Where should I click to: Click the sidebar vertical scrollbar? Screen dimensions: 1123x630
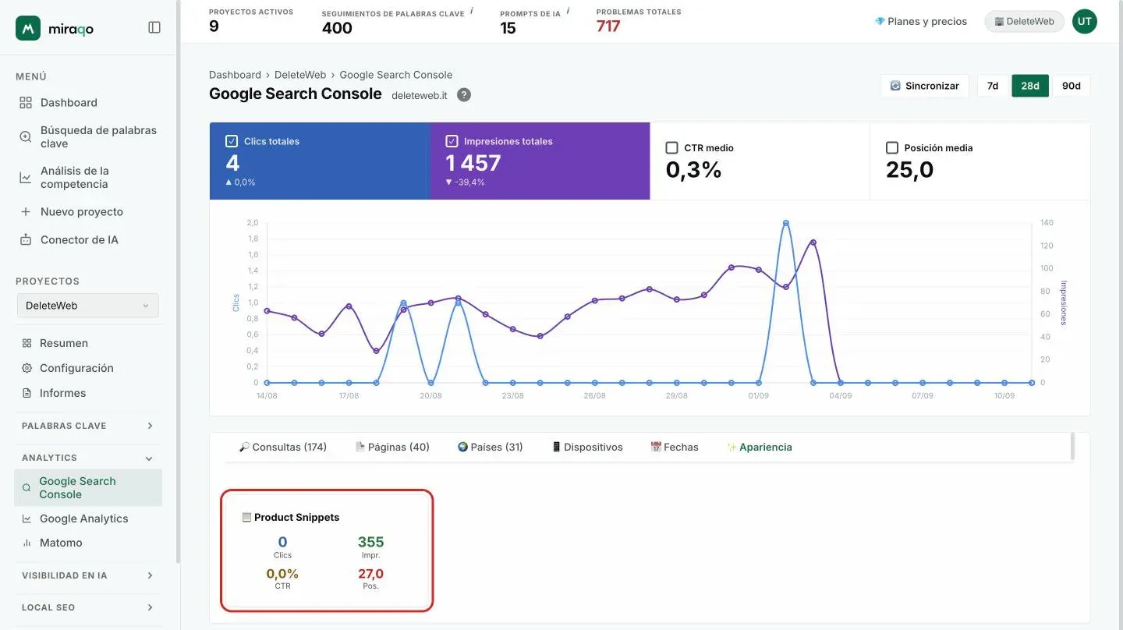(178, 281)
